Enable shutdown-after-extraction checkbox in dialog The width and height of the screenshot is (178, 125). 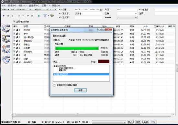coord(54,85)
